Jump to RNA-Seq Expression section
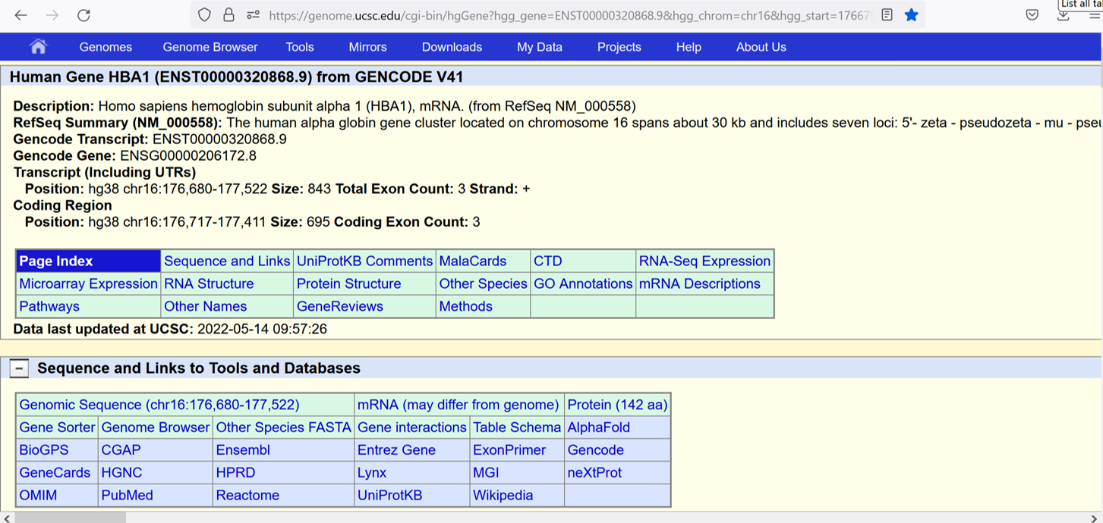 point(704,261)
